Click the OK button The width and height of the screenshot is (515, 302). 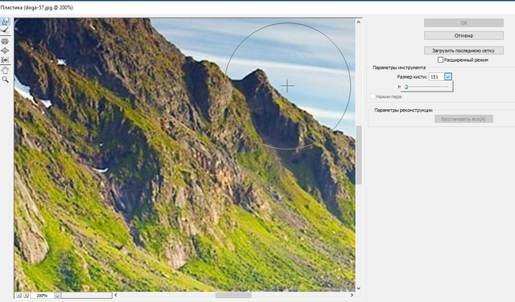[463, 22]
